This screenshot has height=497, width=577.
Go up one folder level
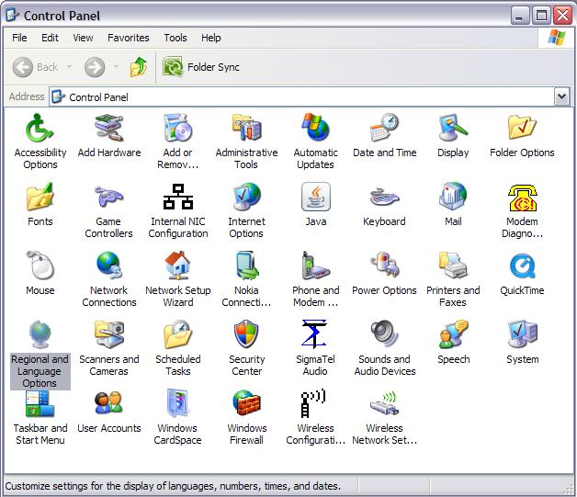139,67
